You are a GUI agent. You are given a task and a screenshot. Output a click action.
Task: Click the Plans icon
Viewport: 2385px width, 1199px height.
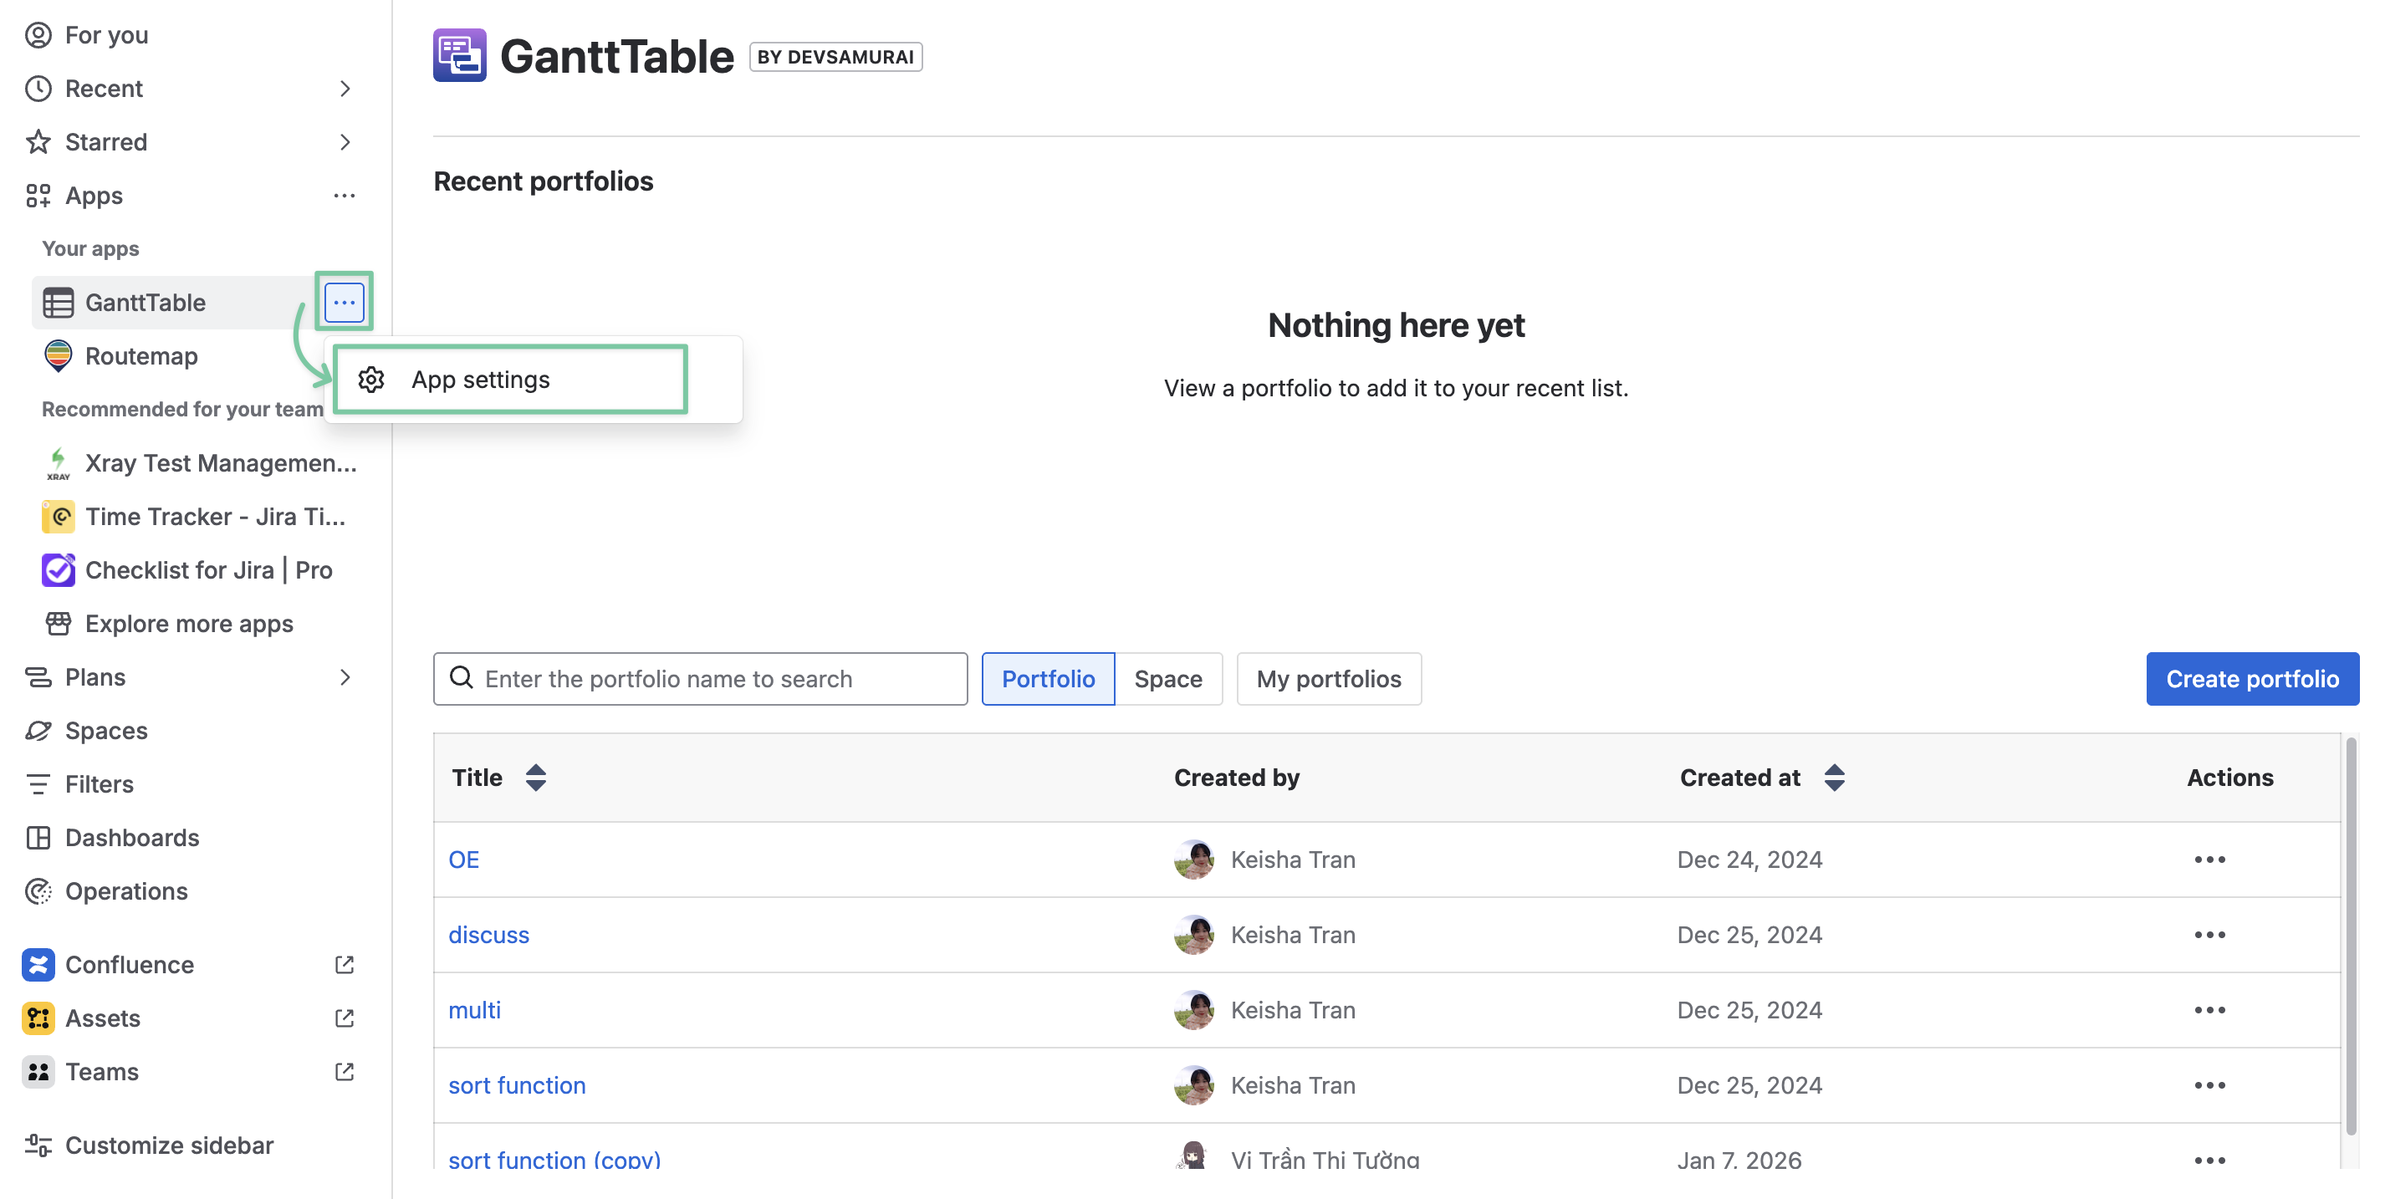pyautogui.click(x=38, y=678)
